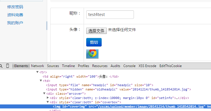Select the hidden oldheadpic input line
Screen dimensions: 211x111
118,90
